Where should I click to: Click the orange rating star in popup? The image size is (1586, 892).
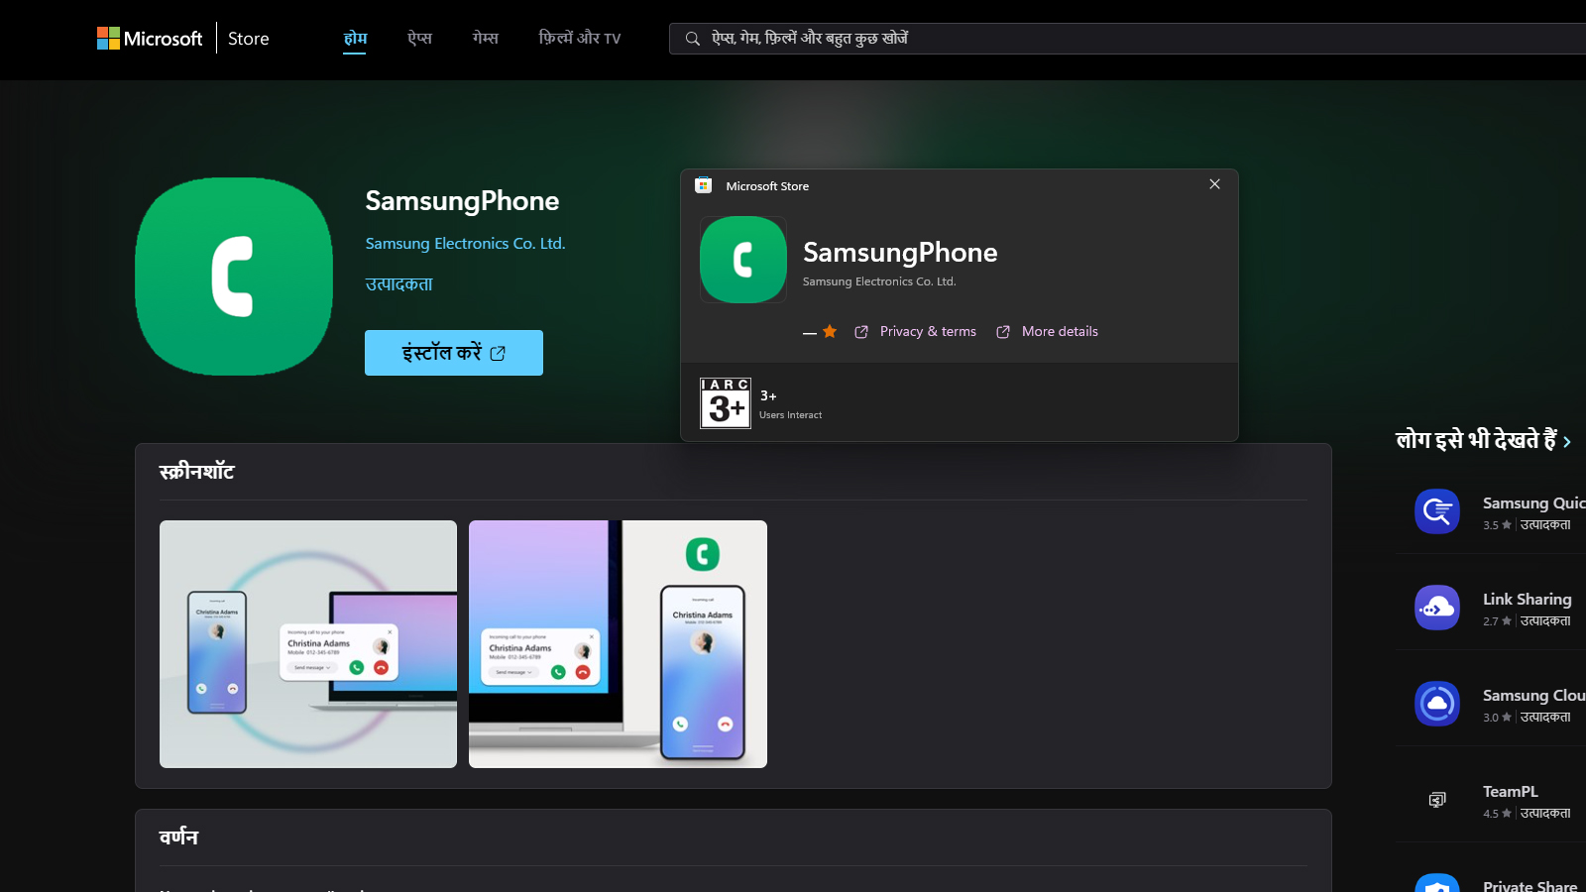click(830, 331)
